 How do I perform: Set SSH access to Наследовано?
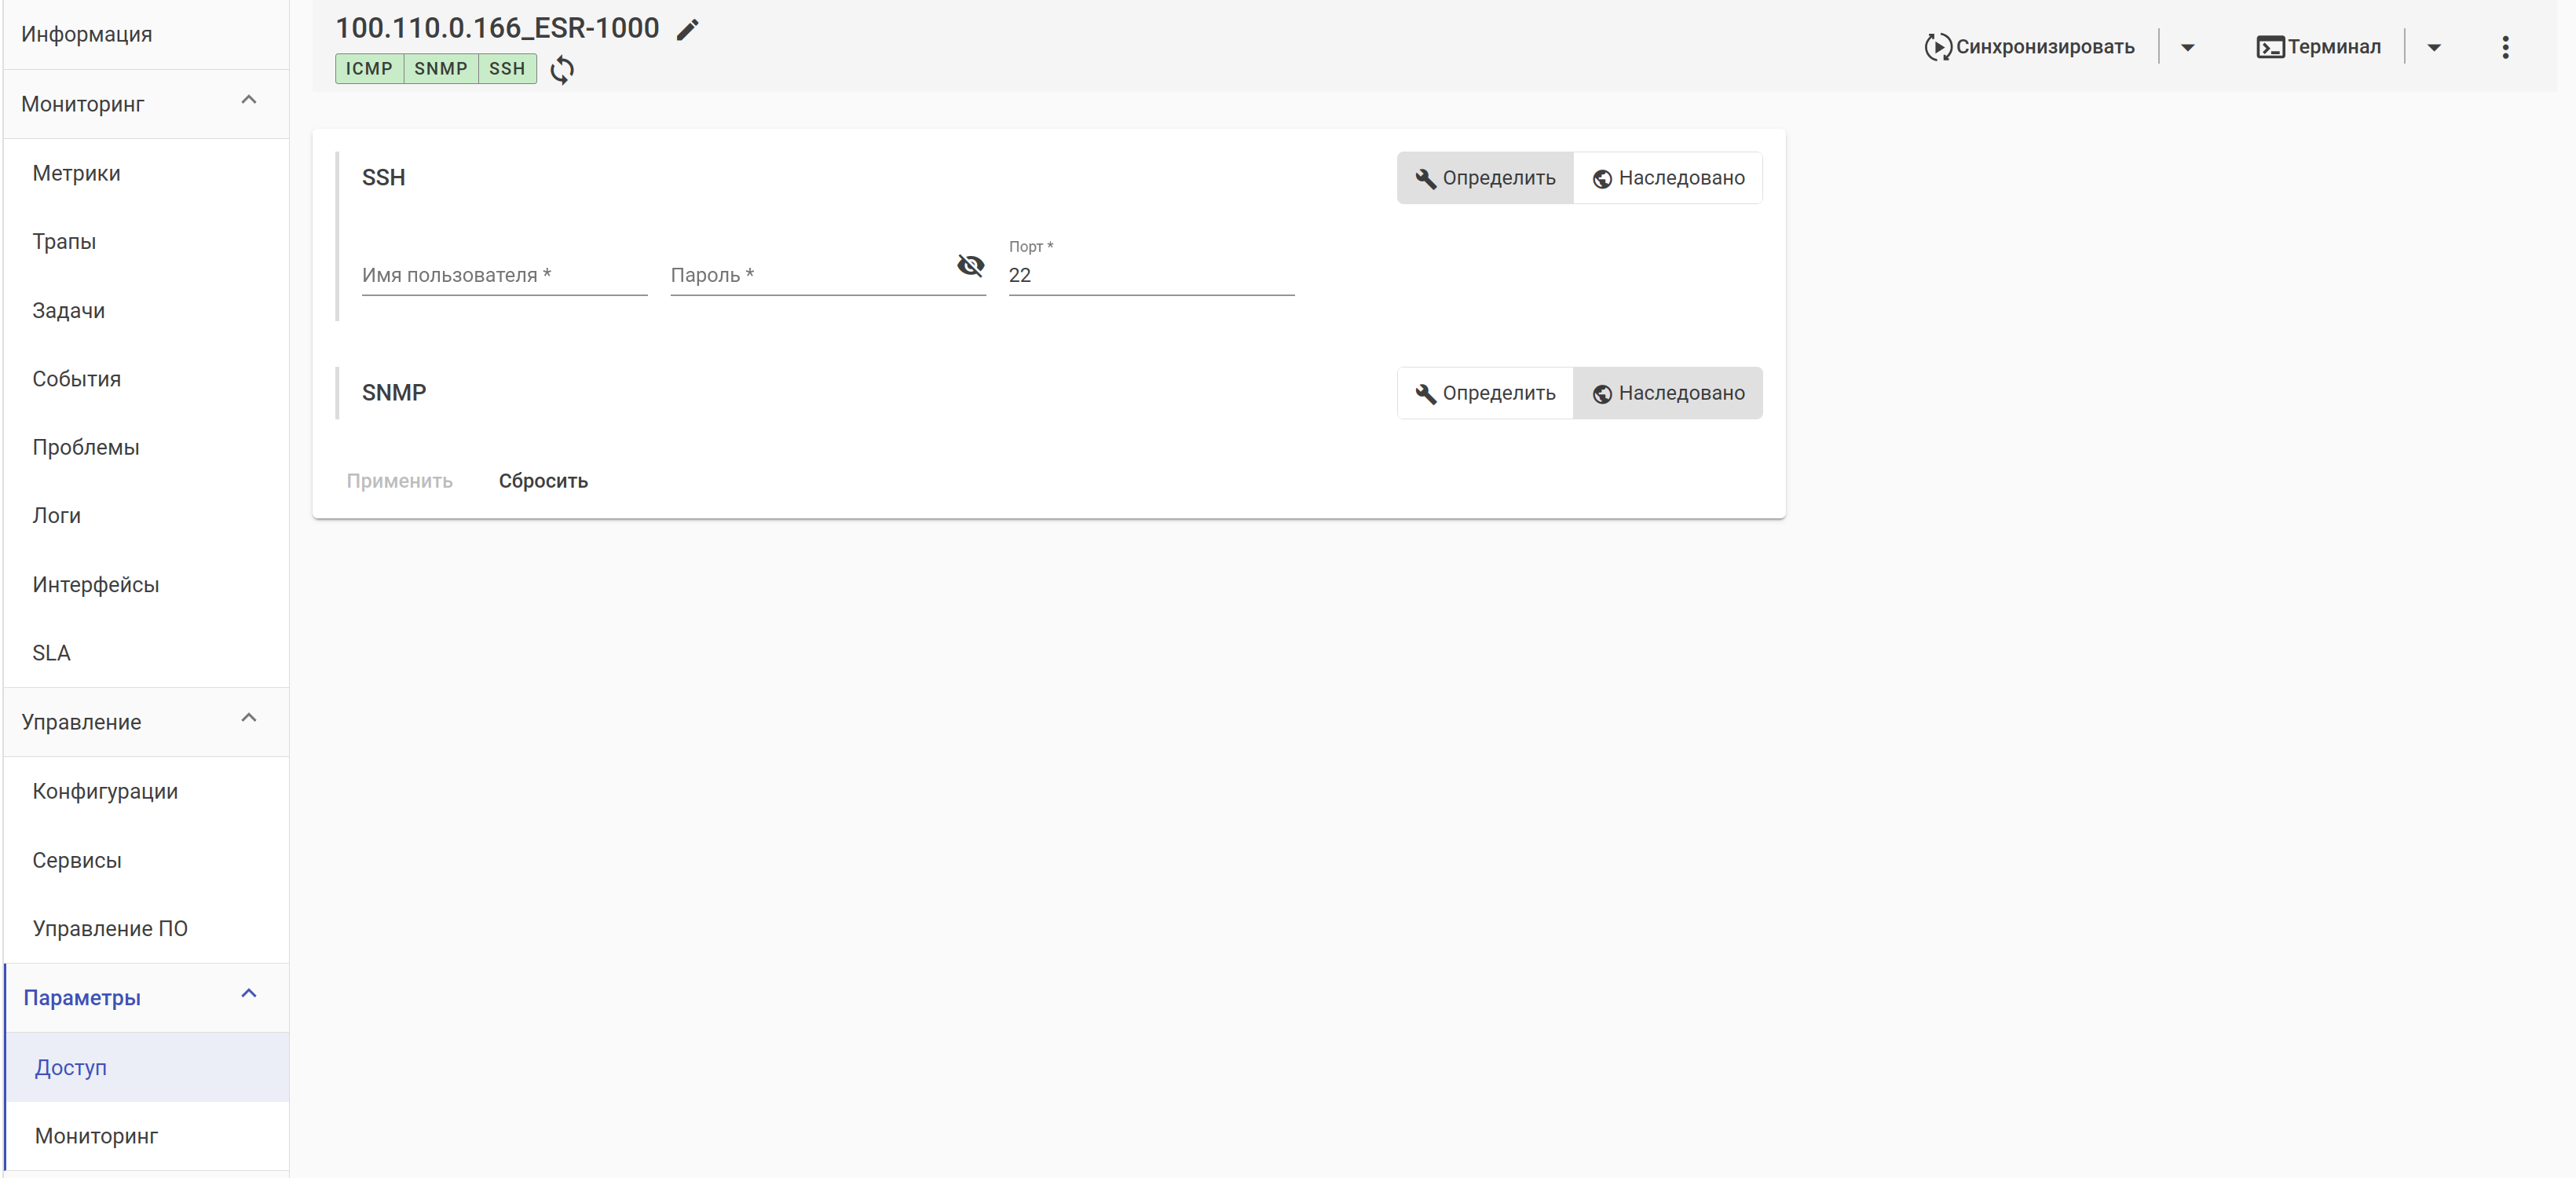[x=1667, y=178]
